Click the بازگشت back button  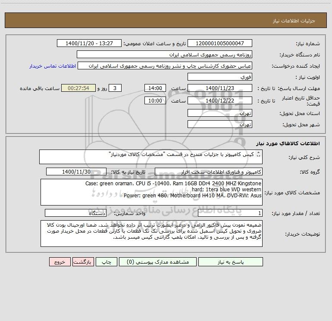pyautogui.click(x=83, y=262)
